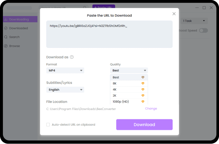Image resolution: width=219 pixels, height=144 pixels.
Task: Click the Downloaded checkmark icon
Action: [x=6, y=28]
